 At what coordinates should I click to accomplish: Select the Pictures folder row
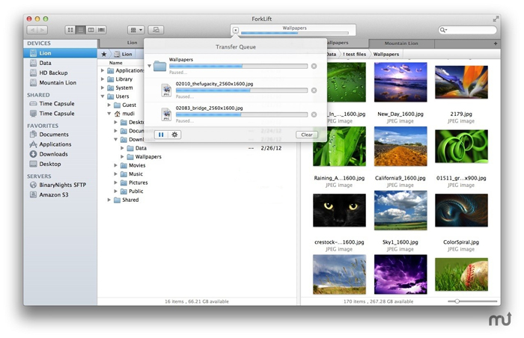pyautogui.click(x=197, y=182)
